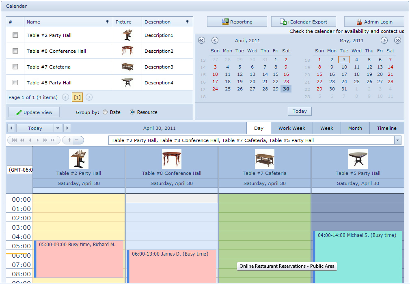This screenshot has height=284, width=410.
Task: Select the Date grouping radio button
Action: (105, 112)
